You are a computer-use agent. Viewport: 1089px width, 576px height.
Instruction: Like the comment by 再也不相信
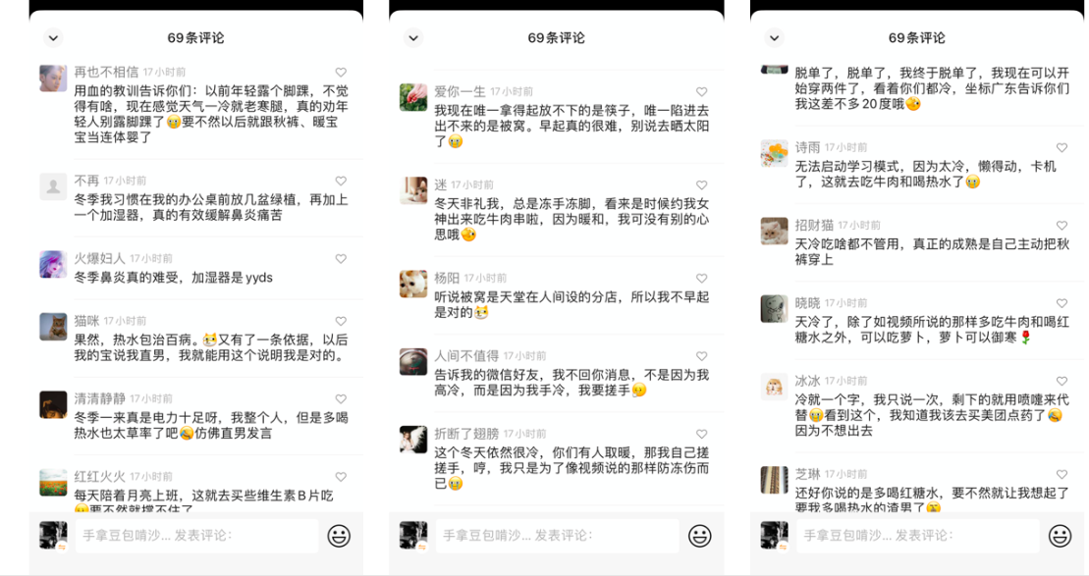pyautogui.click(x=341, y=73)
